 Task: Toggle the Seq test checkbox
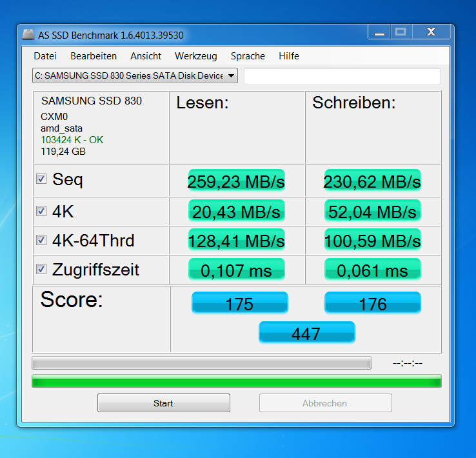point(41,179)
